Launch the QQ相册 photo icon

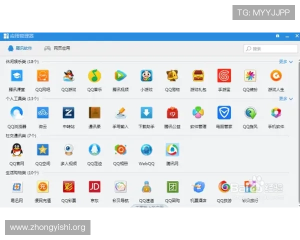pos(120,149)
